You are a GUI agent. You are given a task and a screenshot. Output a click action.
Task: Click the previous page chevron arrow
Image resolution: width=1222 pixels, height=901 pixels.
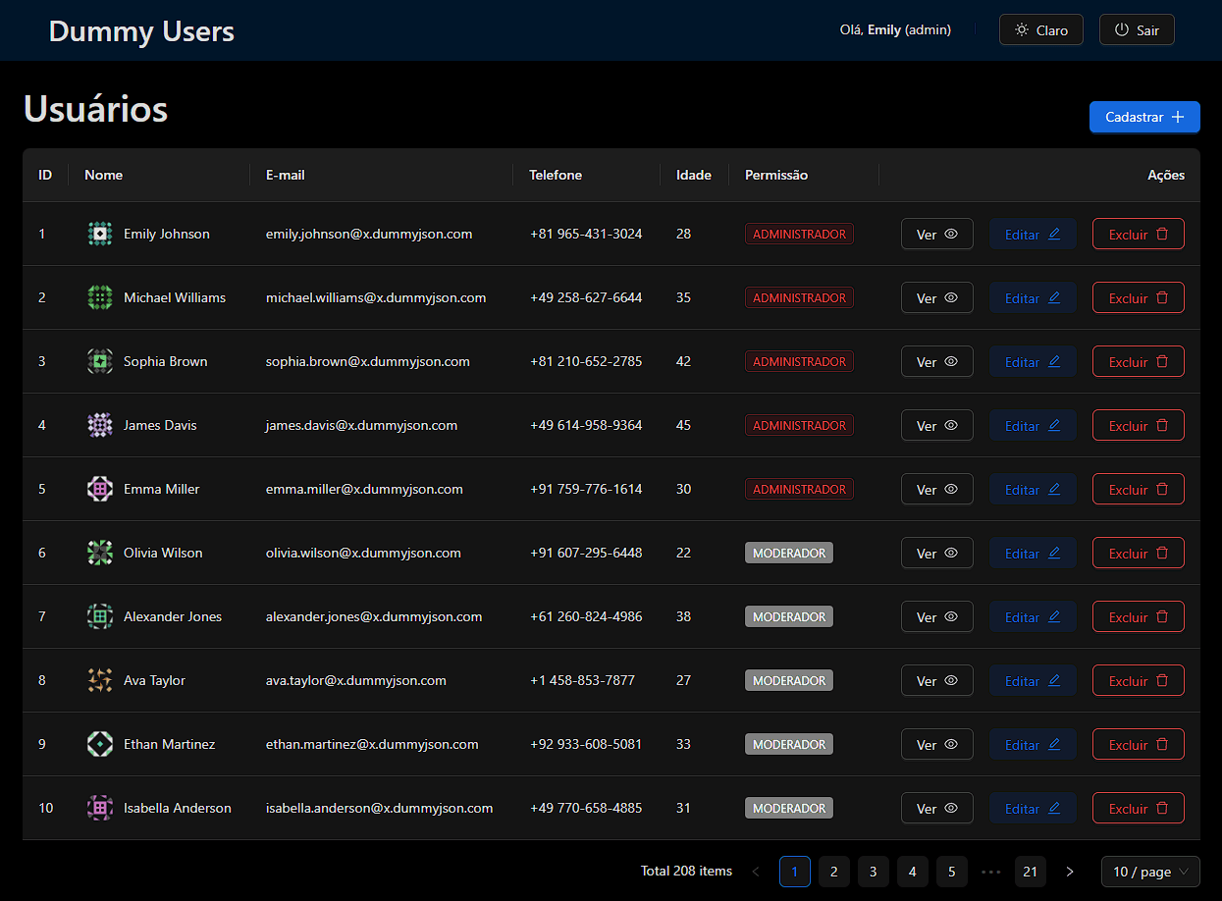pos(755,872)
